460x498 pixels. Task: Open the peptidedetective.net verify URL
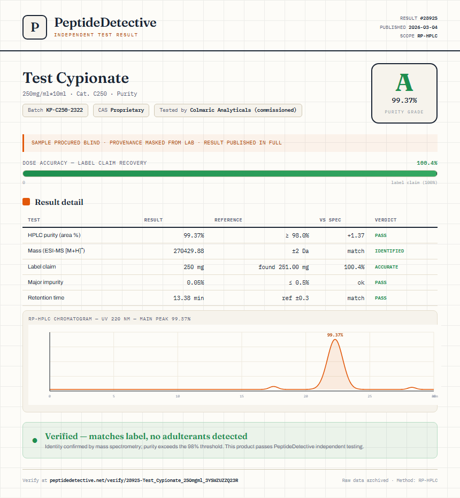[x=144, y=480]
